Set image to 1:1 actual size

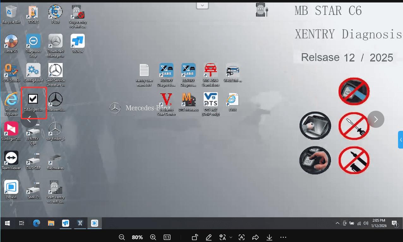pos(167,237)
